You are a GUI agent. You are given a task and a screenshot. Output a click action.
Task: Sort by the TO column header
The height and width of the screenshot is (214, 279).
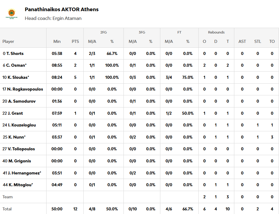pos(272,41)
